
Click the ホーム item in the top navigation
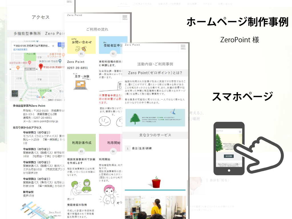124,4
